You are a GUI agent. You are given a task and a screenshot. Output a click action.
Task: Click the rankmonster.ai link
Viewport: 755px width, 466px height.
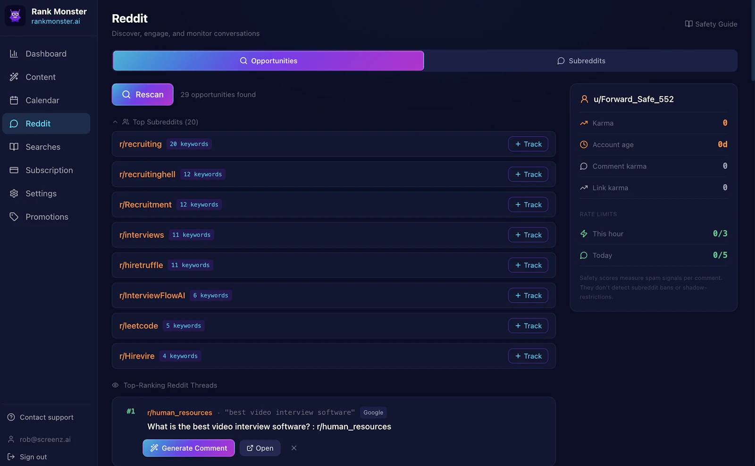point(56,21)
